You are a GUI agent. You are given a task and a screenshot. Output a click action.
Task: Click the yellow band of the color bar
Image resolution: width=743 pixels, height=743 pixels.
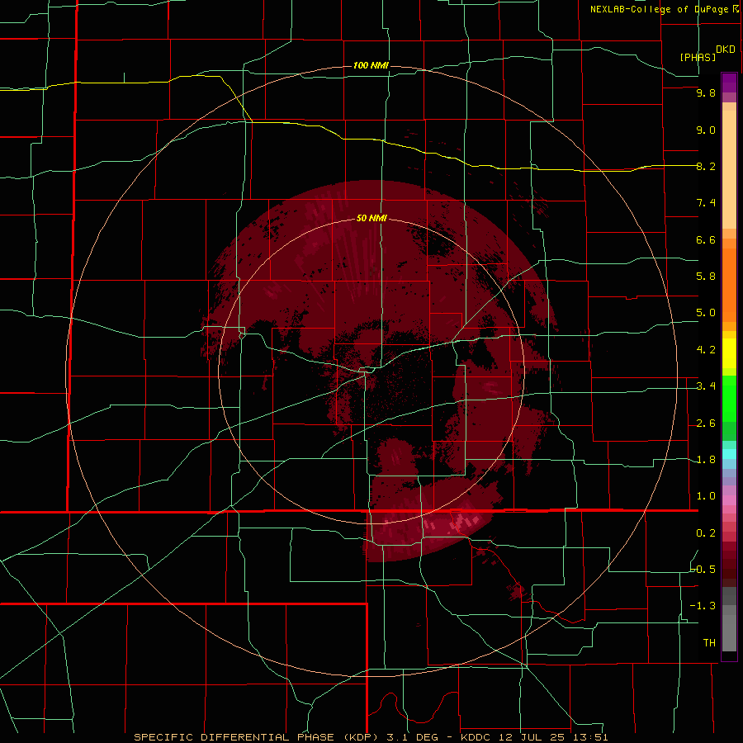729,353
